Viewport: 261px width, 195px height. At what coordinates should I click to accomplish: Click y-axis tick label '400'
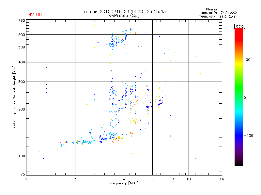point(22,62)
